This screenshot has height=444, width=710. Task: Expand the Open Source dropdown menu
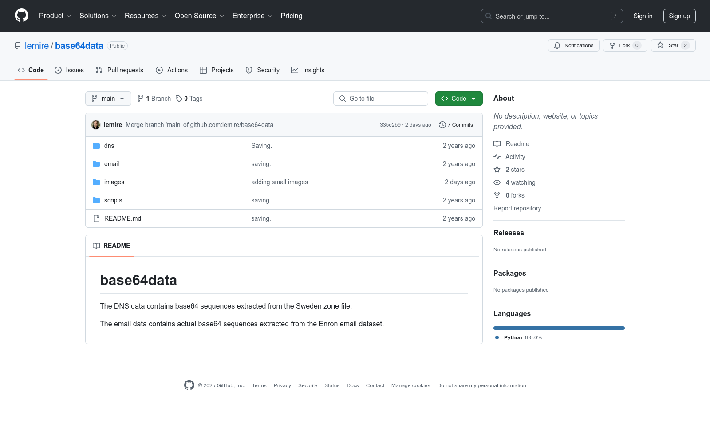point(200,16)
